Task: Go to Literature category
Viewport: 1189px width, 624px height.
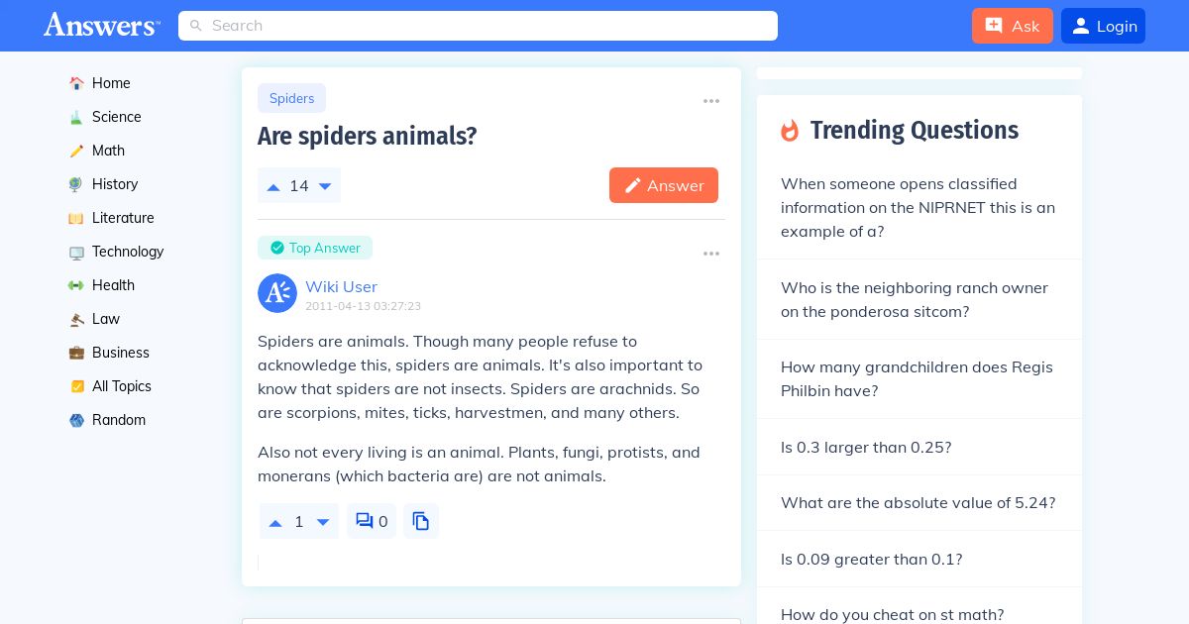Action: point(123,218)
